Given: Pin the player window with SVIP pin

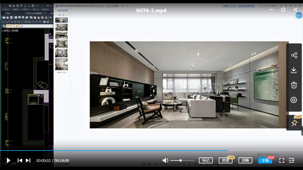Looking at the screenshot, I should 294,123.
